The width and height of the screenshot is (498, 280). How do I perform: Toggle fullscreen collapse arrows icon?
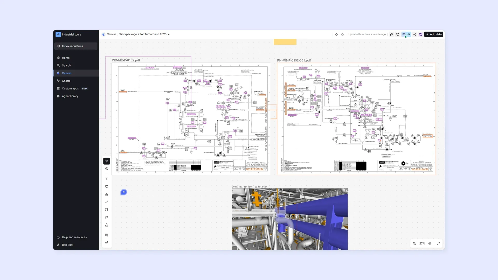coord(438,243)
